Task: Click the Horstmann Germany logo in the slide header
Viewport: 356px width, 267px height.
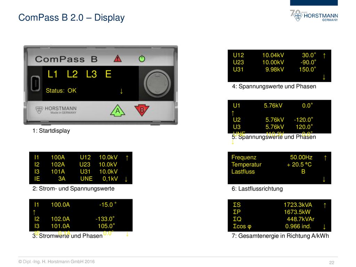Action: pyautogui.click(x=314, y=16)
